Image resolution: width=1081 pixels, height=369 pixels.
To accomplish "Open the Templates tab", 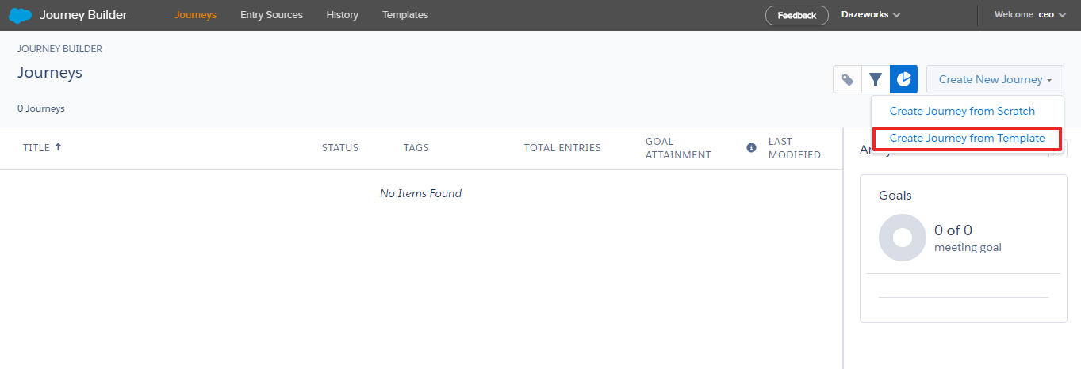I will coord(404,15).
